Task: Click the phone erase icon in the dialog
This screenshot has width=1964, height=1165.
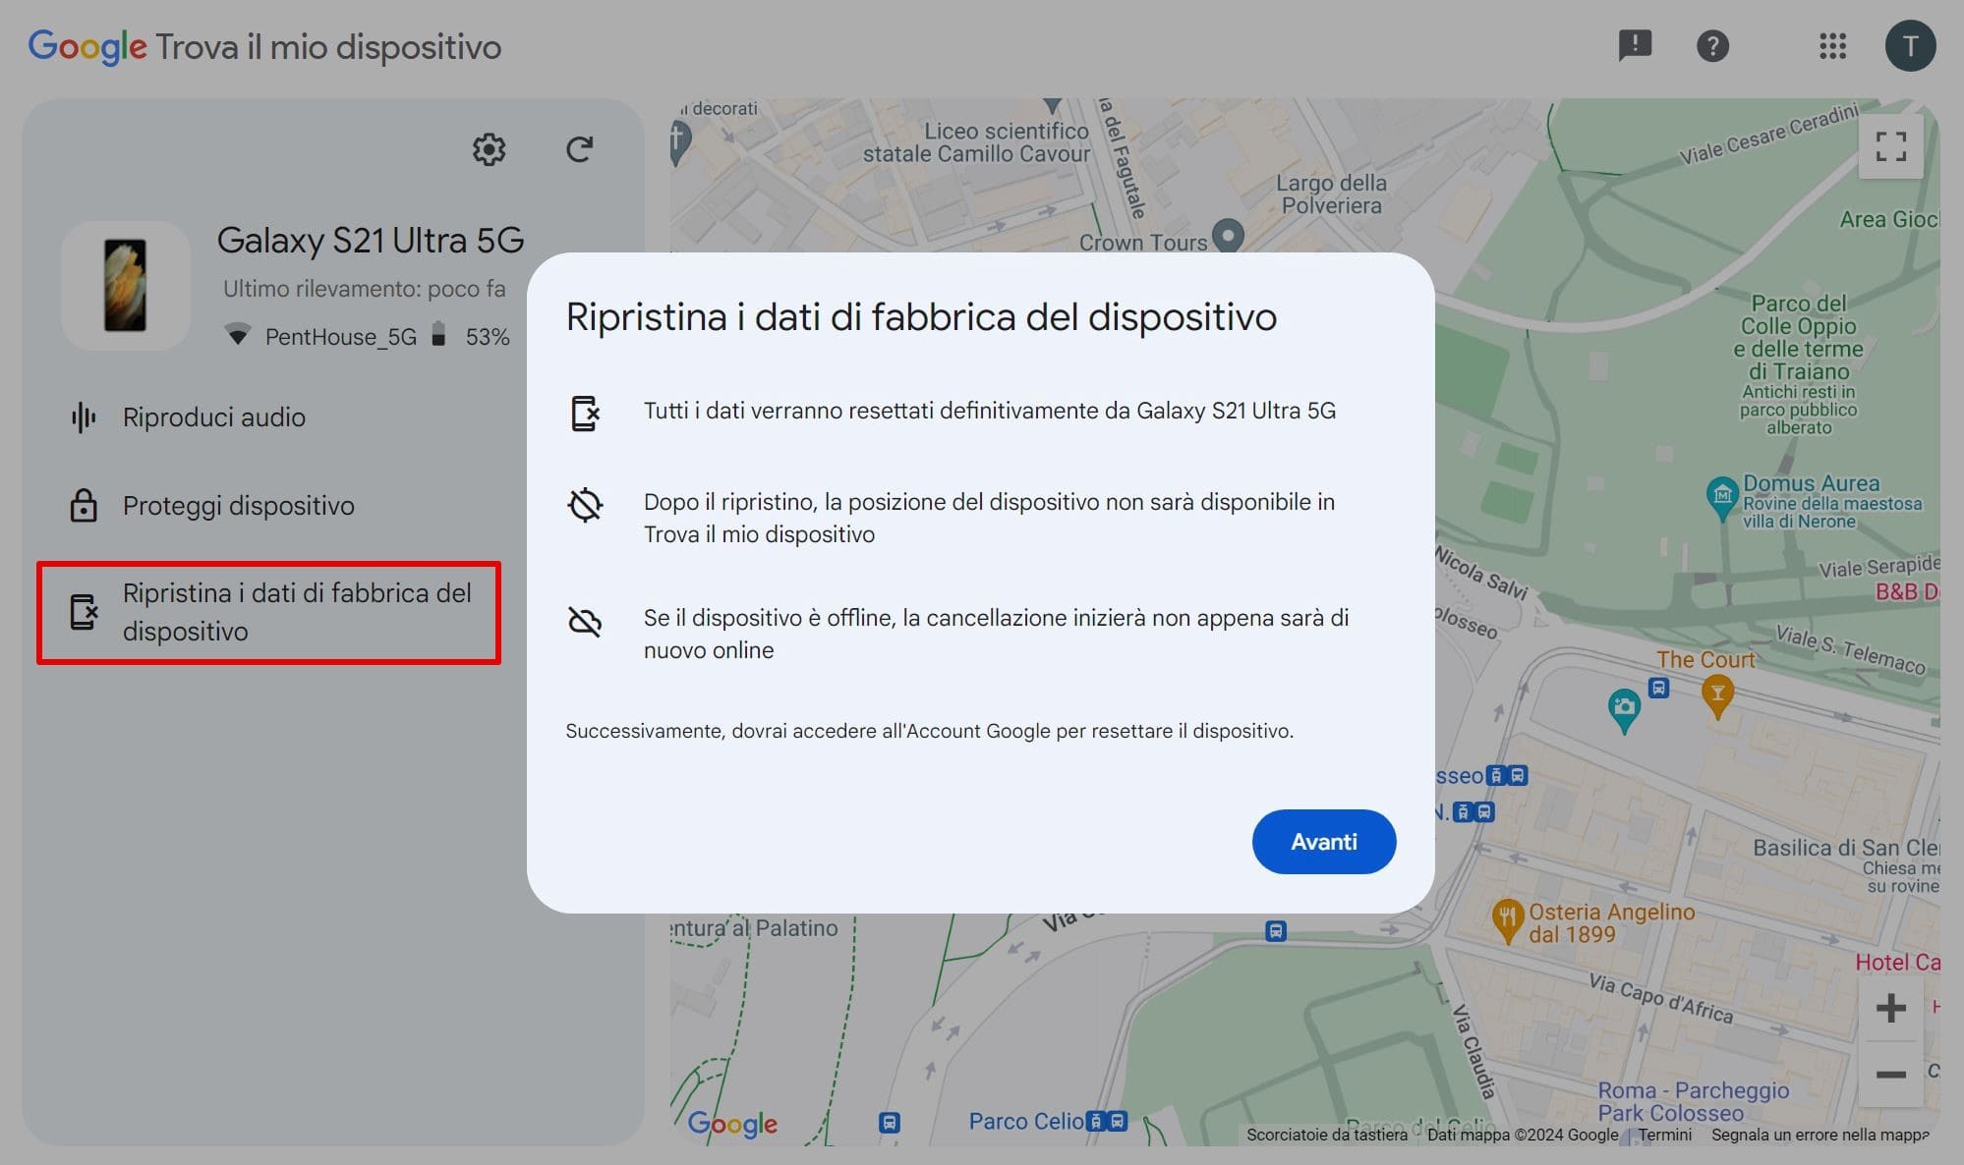Action: coord(585,414)
